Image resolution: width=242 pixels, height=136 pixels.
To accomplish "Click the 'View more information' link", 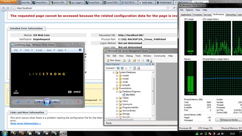I will [25, 124].
